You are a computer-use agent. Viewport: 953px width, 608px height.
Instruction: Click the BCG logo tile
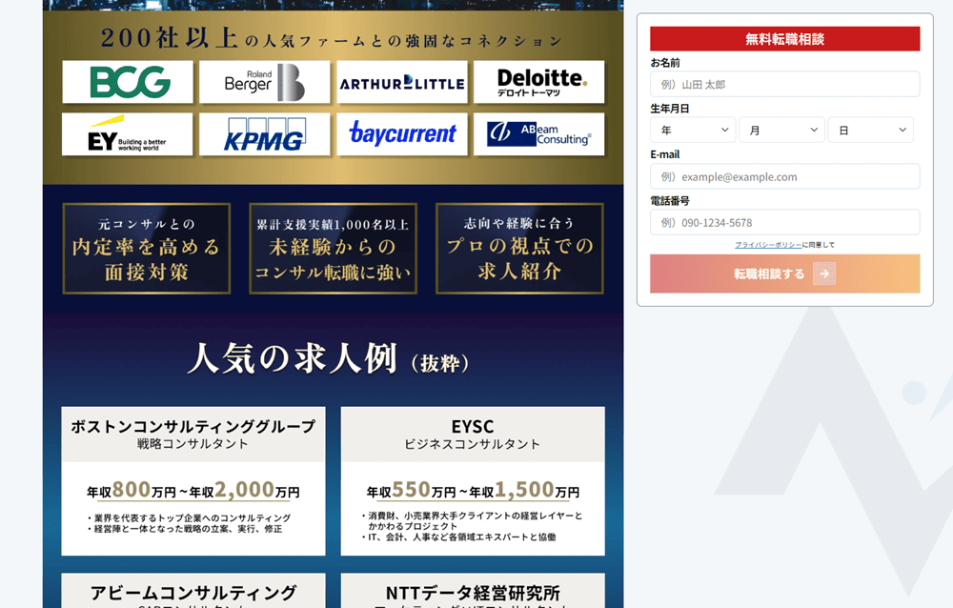tap(128, 82)
